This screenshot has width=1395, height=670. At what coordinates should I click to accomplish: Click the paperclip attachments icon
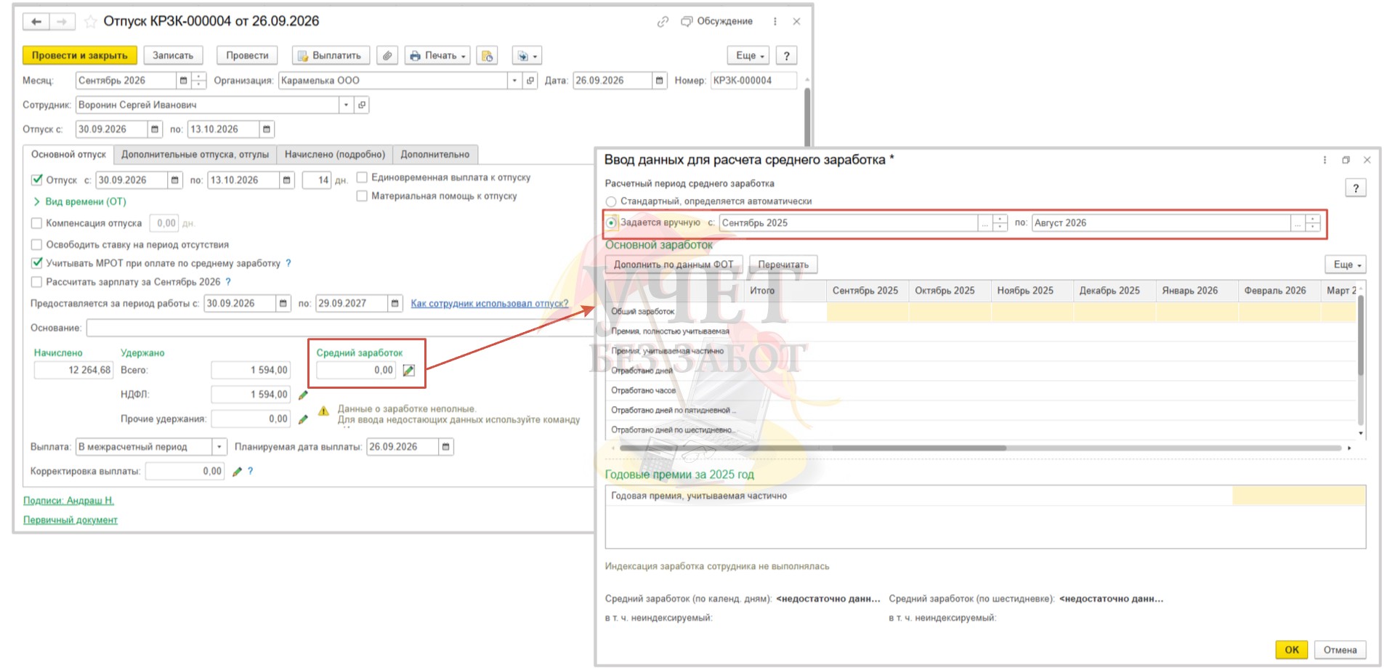pos(387,55)
